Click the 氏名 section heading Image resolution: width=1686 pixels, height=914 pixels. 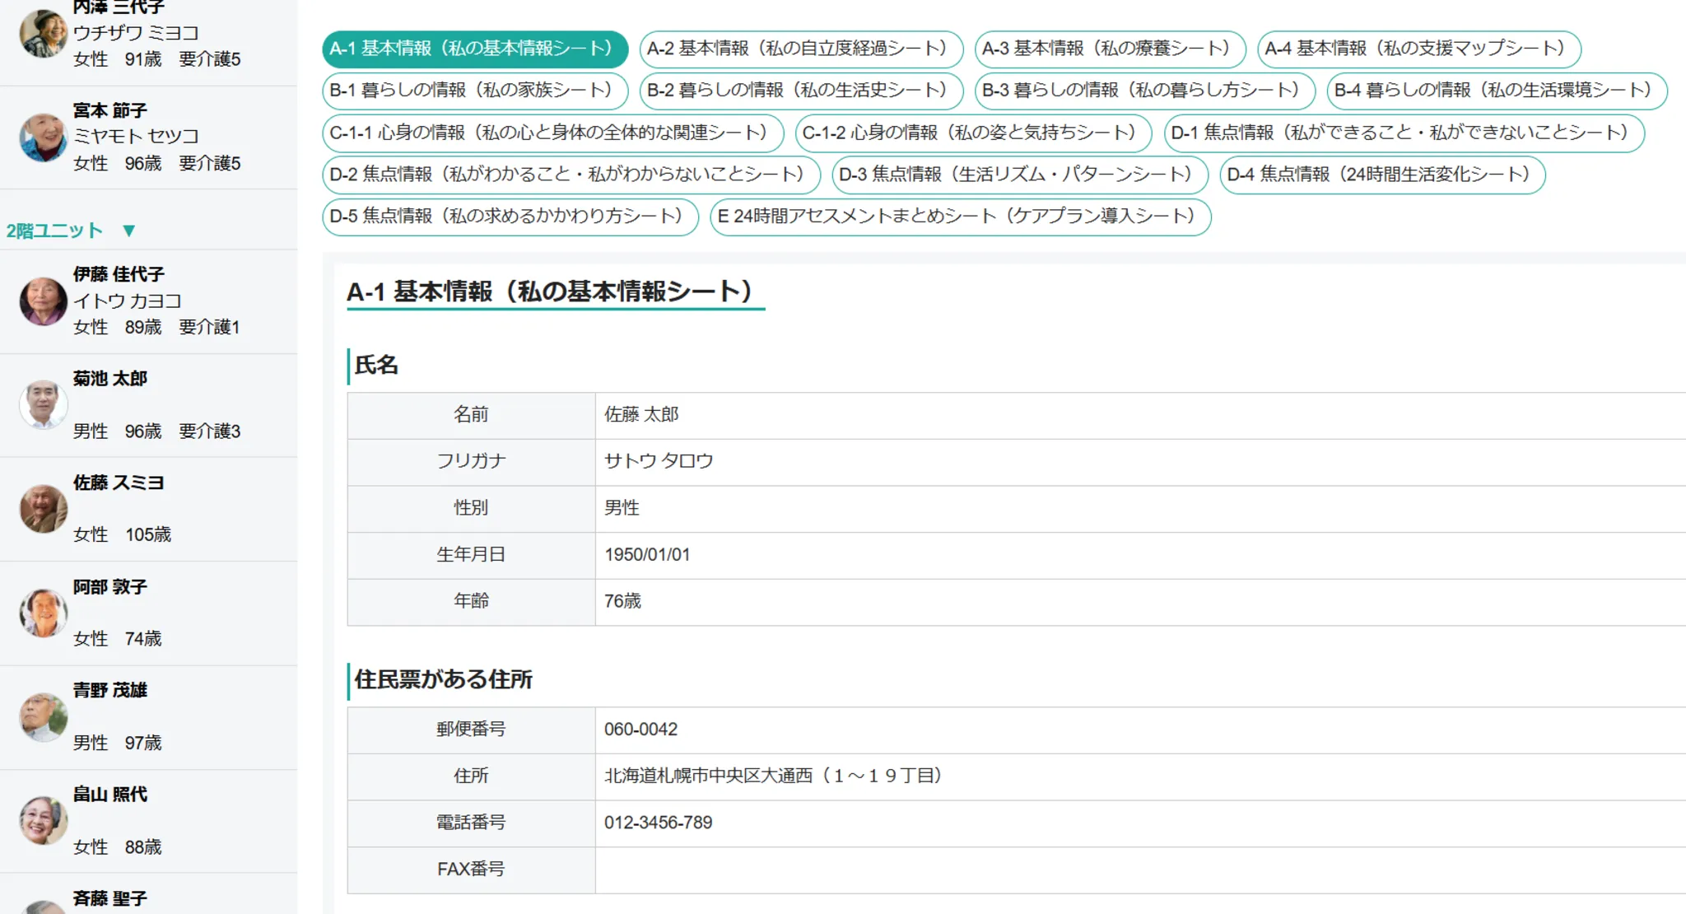pos(376,365)
